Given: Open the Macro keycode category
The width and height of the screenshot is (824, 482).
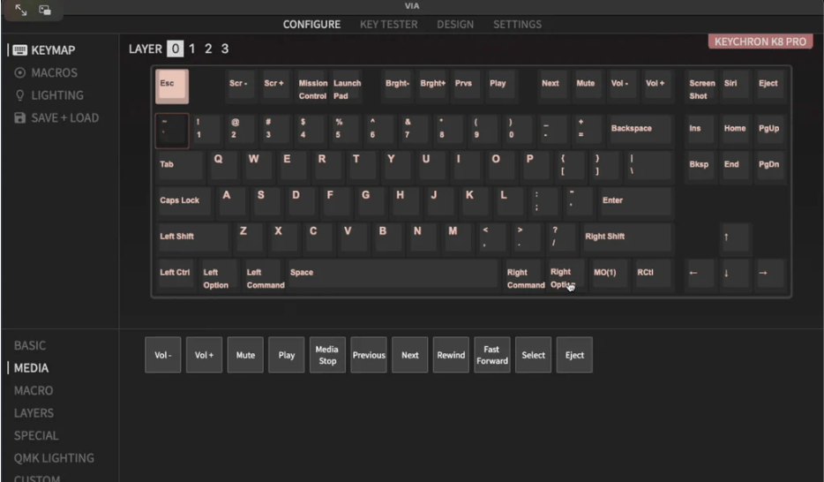Looking at the screenshot, I should click(x=34, y=390).
